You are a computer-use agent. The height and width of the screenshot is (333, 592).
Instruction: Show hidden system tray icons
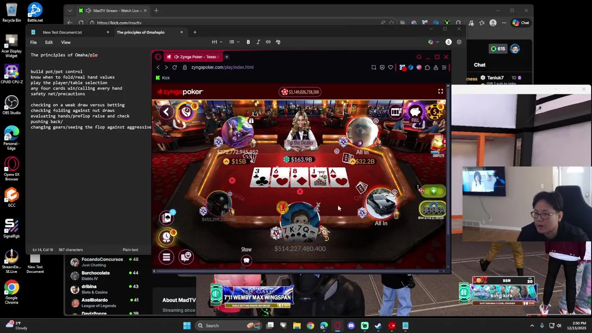(532, 326)
